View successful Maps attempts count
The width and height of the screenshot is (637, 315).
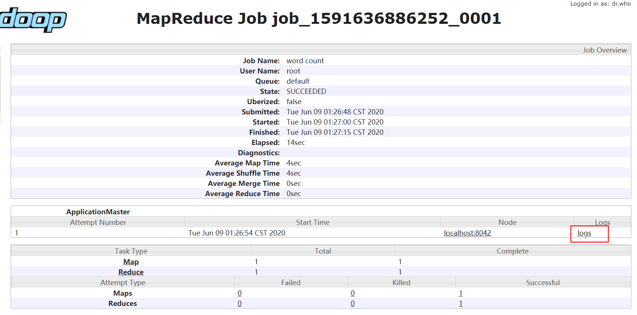(461, 293)
